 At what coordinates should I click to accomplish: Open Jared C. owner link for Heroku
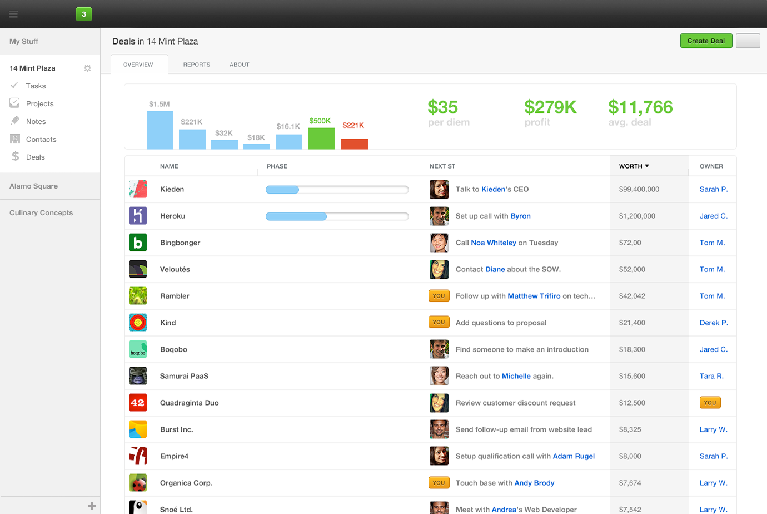tap(714, 216)
